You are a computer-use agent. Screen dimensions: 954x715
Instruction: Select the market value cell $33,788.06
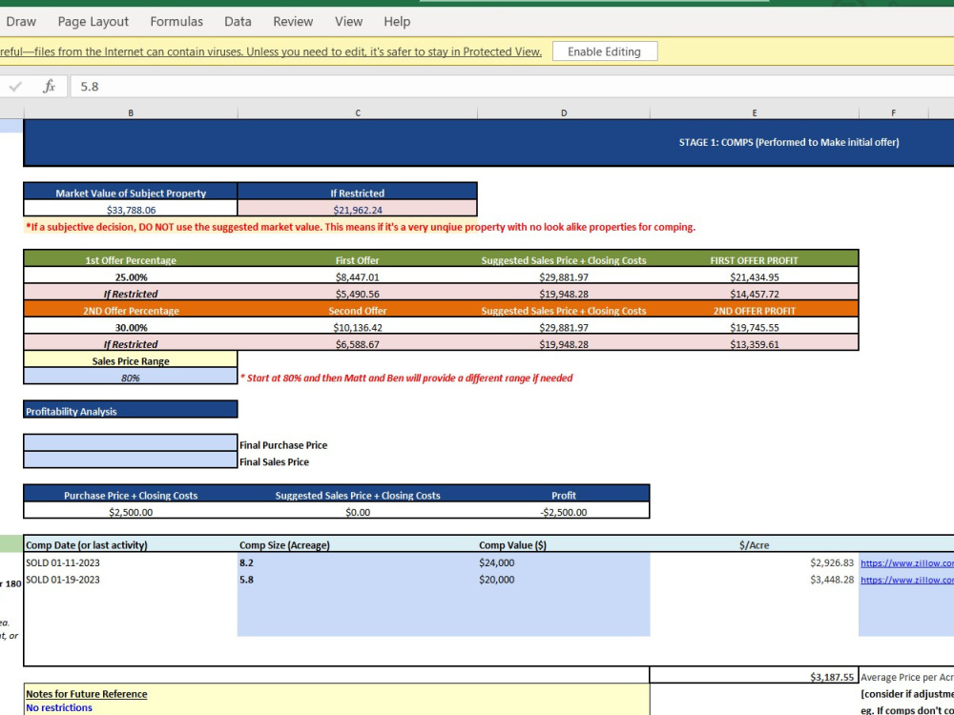coord(130,210)
